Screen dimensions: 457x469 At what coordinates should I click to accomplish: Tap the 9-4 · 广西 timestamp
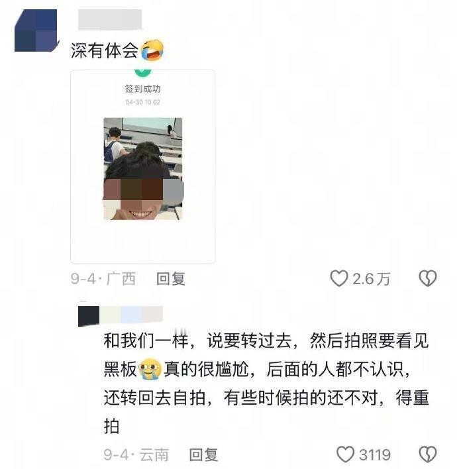pyautogui.click(x=103, y=279)
